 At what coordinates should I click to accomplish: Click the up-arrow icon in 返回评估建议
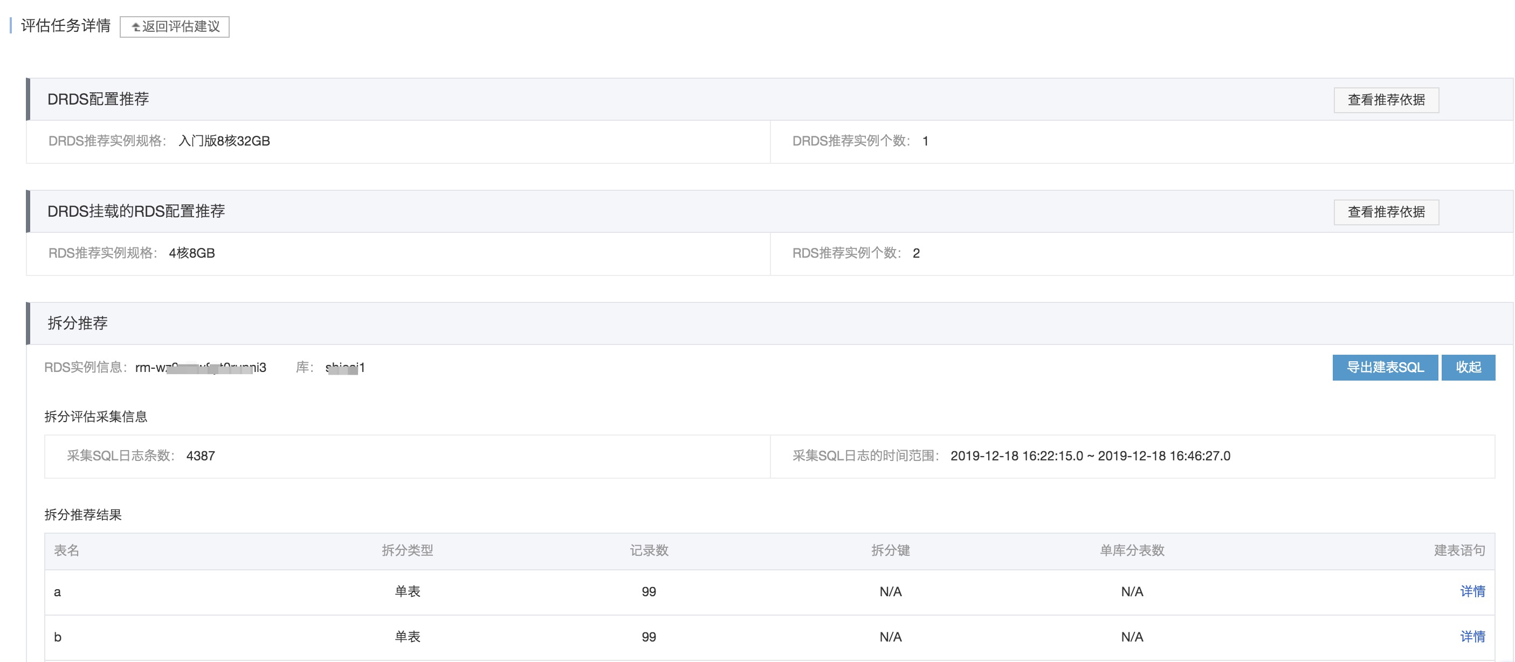136,27
